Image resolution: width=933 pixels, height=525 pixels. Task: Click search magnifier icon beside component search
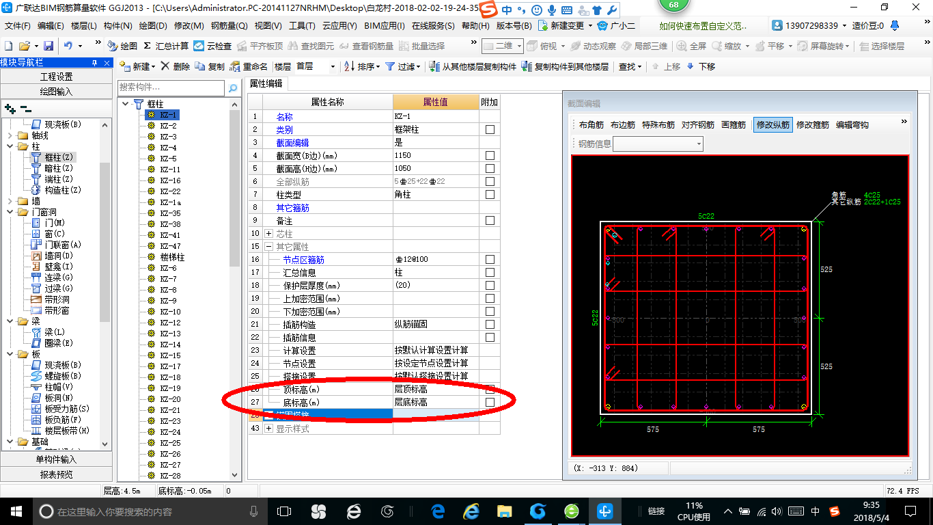click(233, 88)
